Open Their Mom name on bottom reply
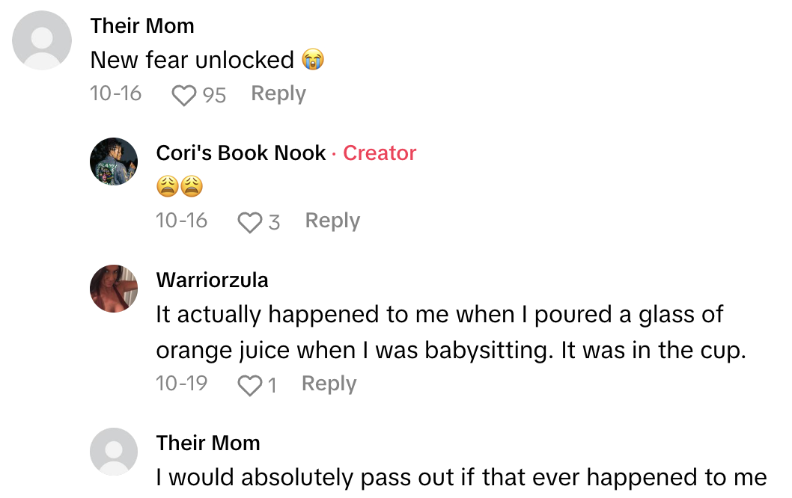Viewport: 792px width, 498px height. pyautogui.click(x=208, y=443)
